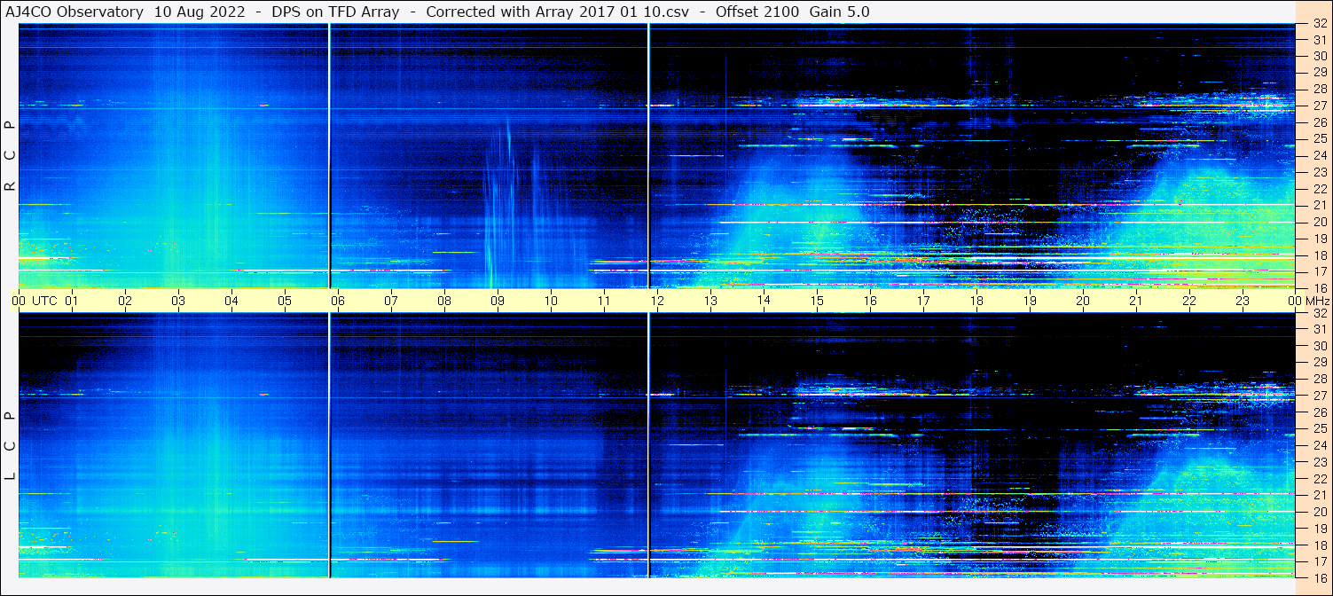1333x596 pixels.
Task: Click the 19 hour label on the time axis
Action: click(1030, 301)
